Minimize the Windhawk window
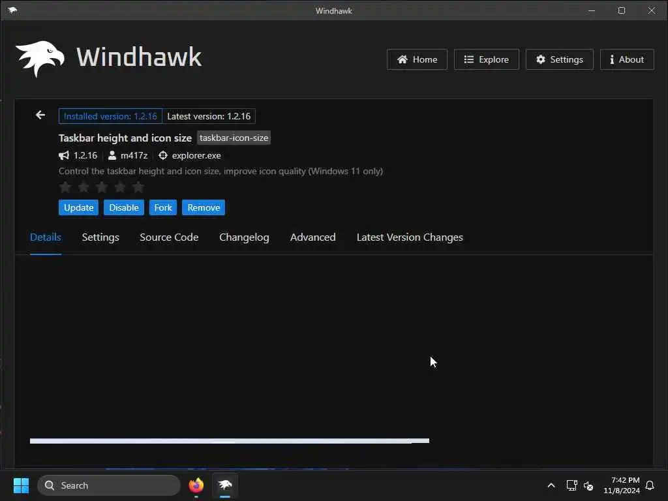This screenshot has height=501, width=668. point(592,10)
